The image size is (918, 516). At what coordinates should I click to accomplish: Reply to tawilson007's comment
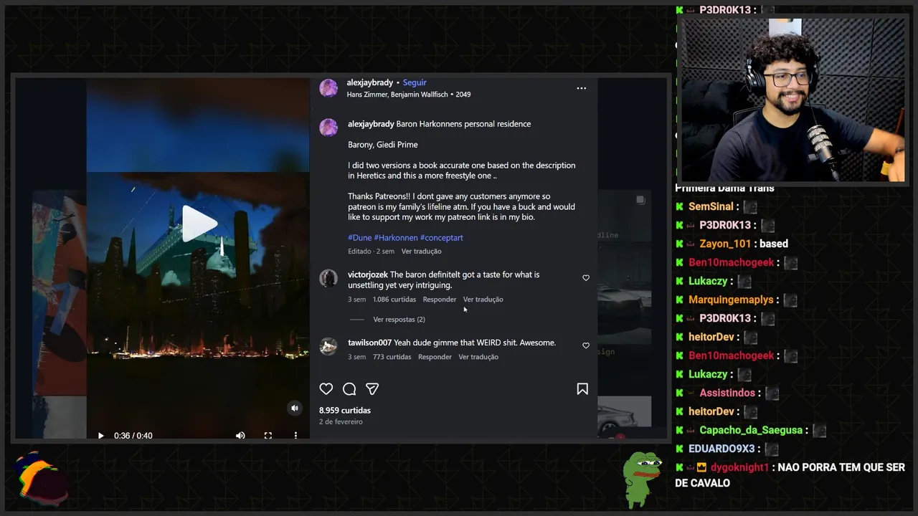(435, 357)
